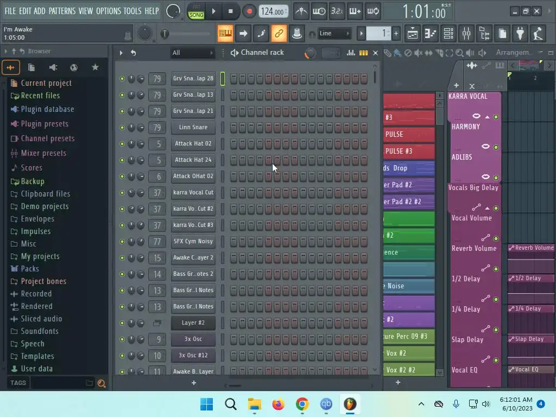This screenshot has height=417, width=556.
Task: Mute the KARRA VOCAL playlist track
Action: click(x=496, y=117)
